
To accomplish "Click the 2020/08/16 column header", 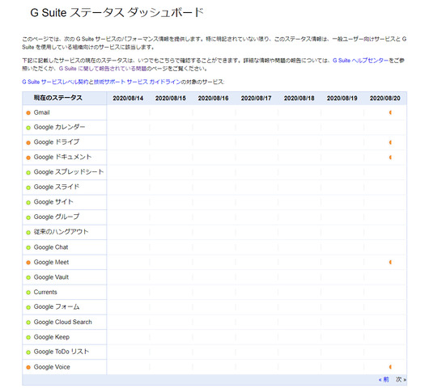I will [214, 99].
